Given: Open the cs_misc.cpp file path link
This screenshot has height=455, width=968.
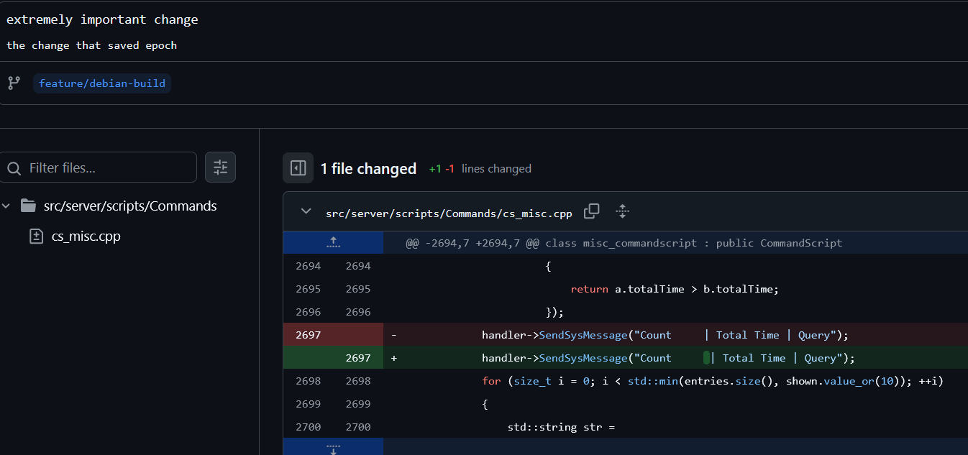Looking at the screenshot, I should pos(449,213).
